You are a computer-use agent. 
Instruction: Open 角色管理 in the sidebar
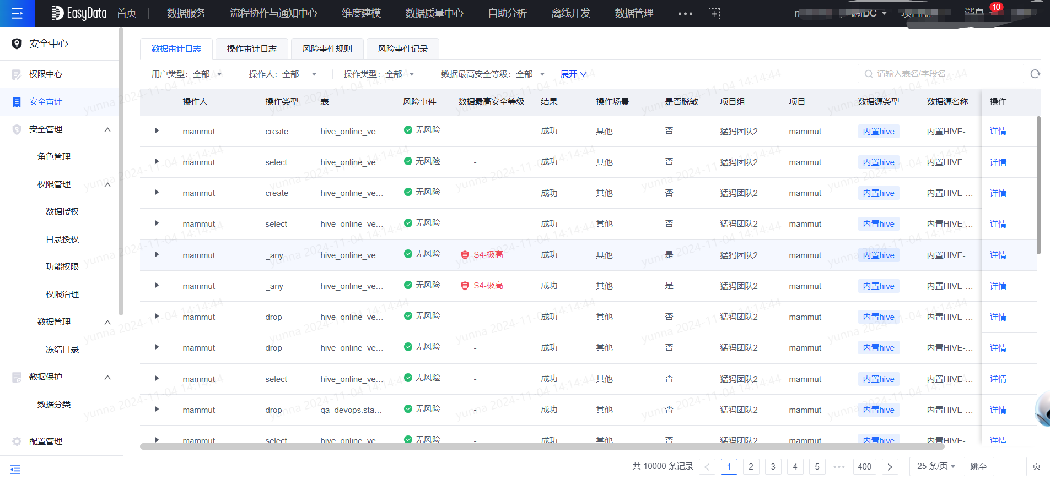click(54, 157)
